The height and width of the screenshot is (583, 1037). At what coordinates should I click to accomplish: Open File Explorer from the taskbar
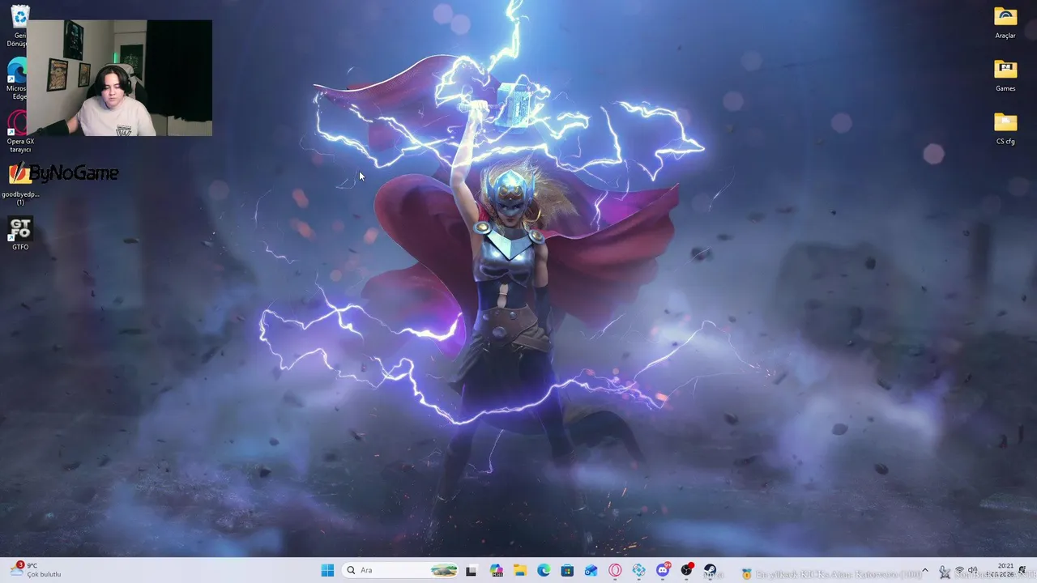519,570
